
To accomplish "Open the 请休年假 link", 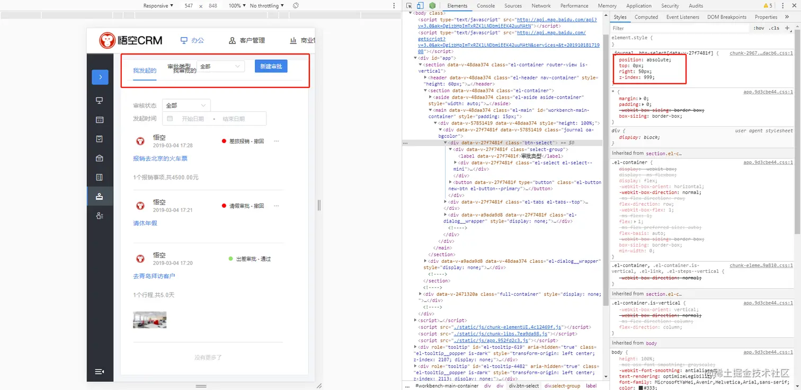I will tap(145, 223).
